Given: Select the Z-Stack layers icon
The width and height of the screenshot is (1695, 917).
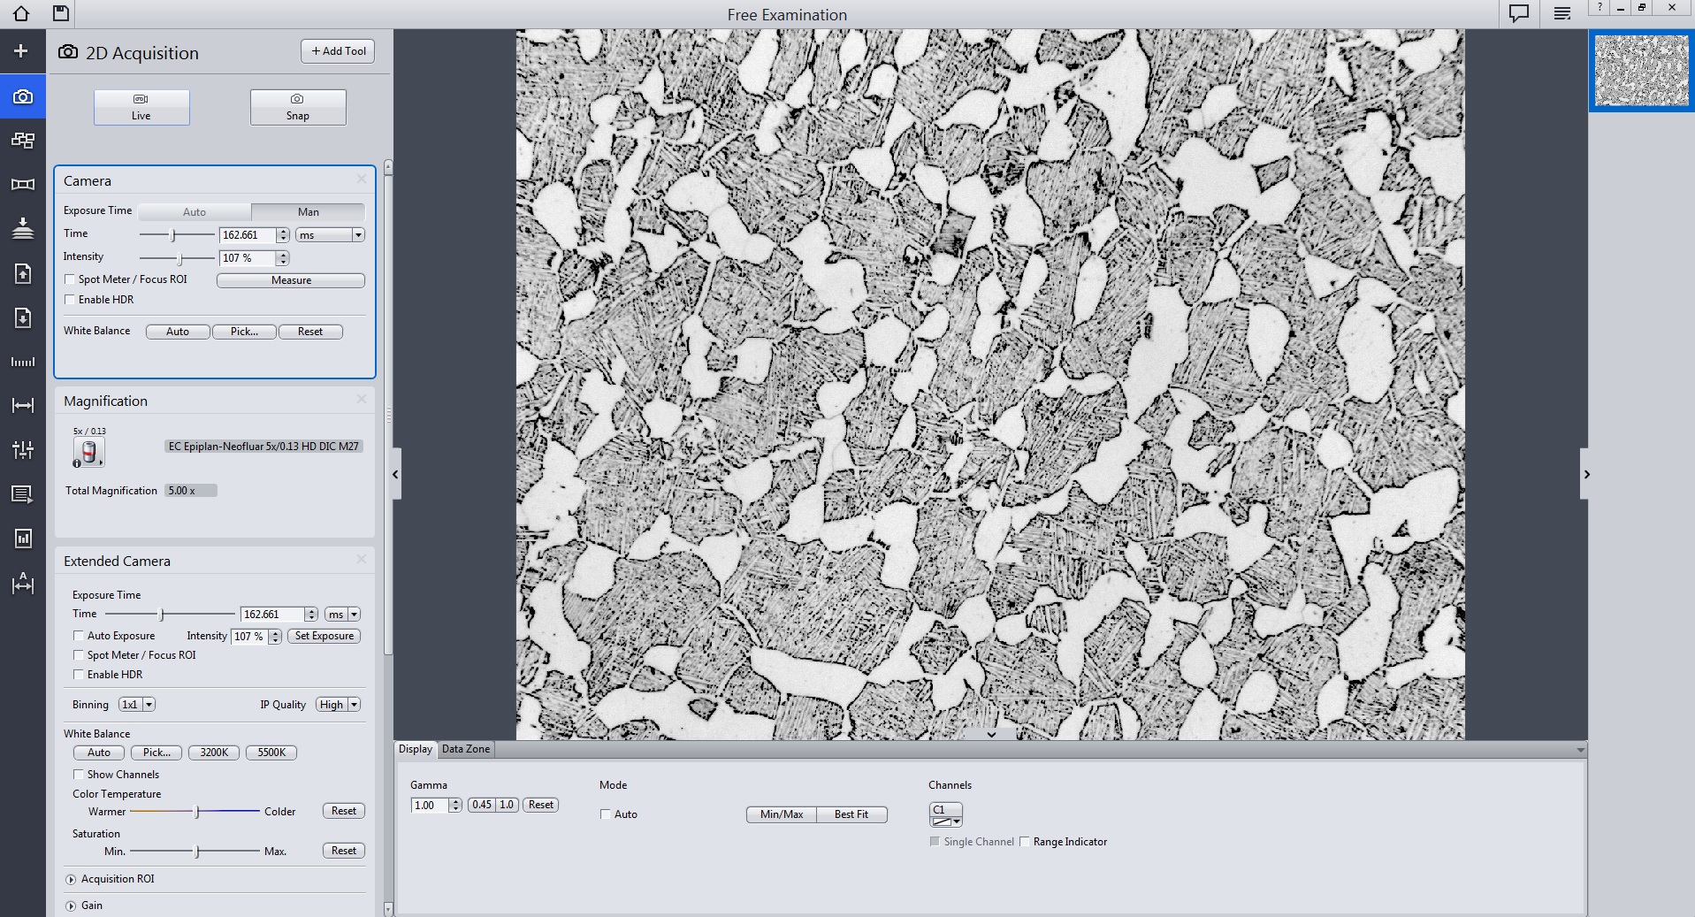Looking at the screenshot, I should [22, 228].
